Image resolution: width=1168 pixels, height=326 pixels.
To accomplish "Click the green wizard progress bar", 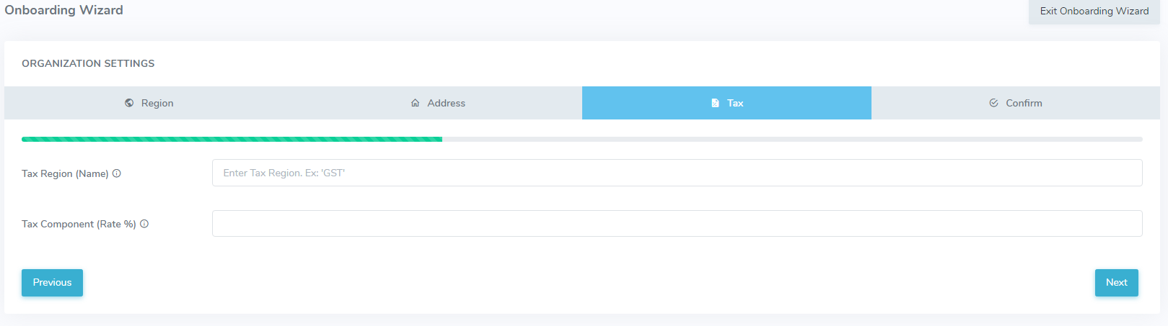I will (232, 139).
